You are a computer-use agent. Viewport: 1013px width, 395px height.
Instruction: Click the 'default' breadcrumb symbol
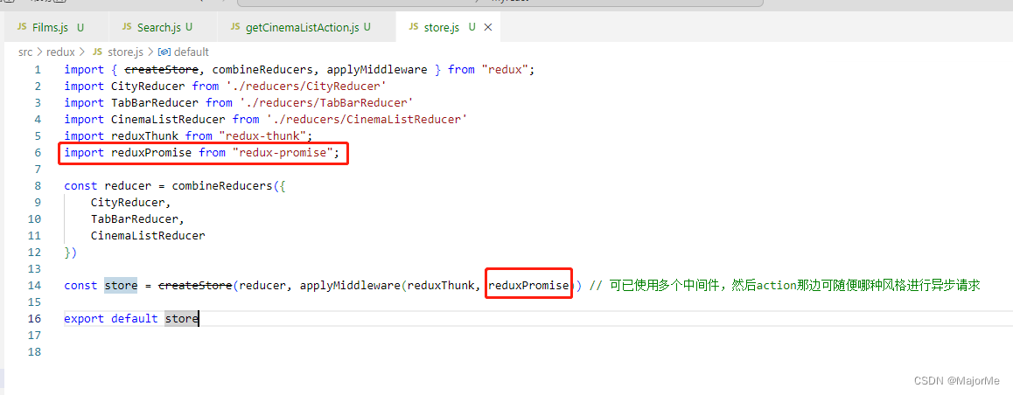192,52
